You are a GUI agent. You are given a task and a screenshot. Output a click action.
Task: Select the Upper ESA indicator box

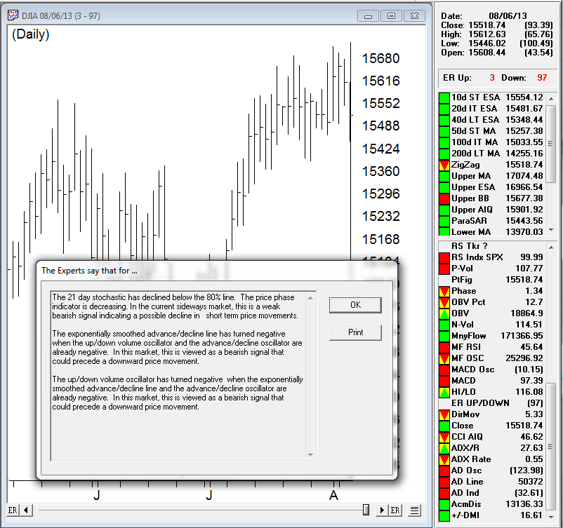(444, 187)
